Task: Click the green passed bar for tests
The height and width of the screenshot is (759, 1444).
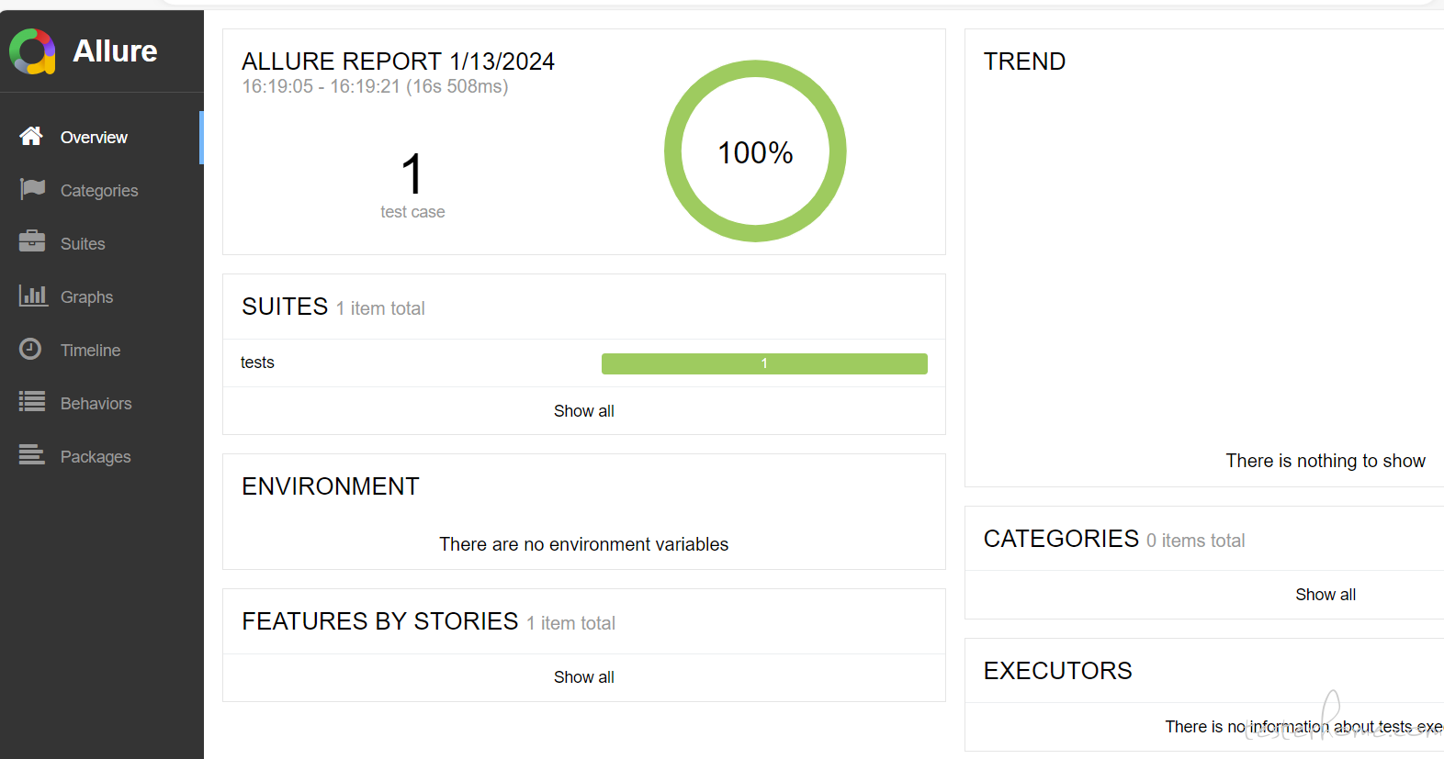Action: pyautogui.click(x=764, y=363)
